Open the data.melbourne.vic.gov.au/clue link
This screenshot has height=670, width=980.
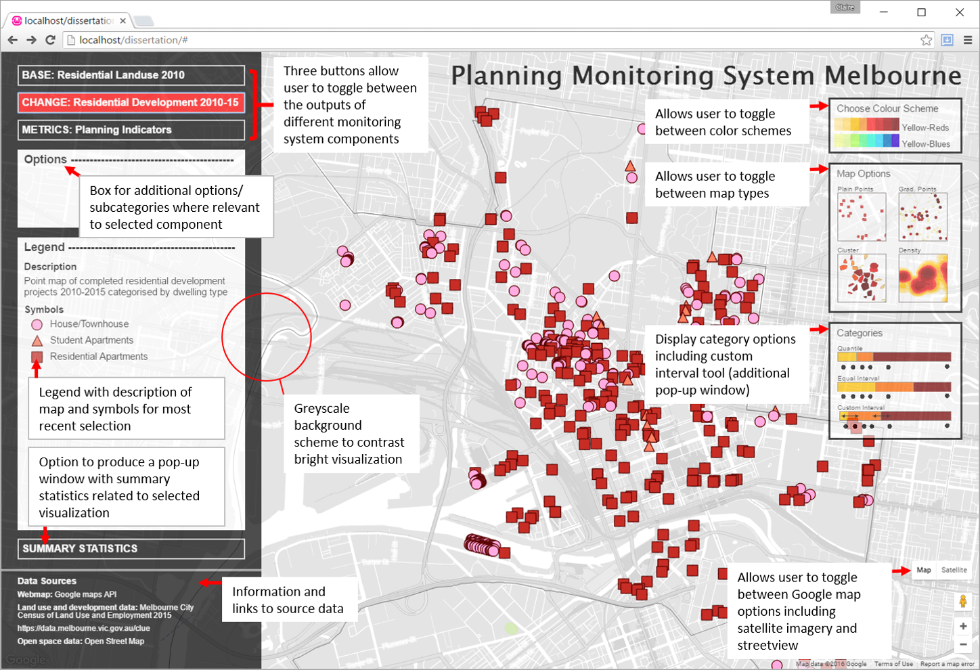pyautogui.click(x=84, y=628)
